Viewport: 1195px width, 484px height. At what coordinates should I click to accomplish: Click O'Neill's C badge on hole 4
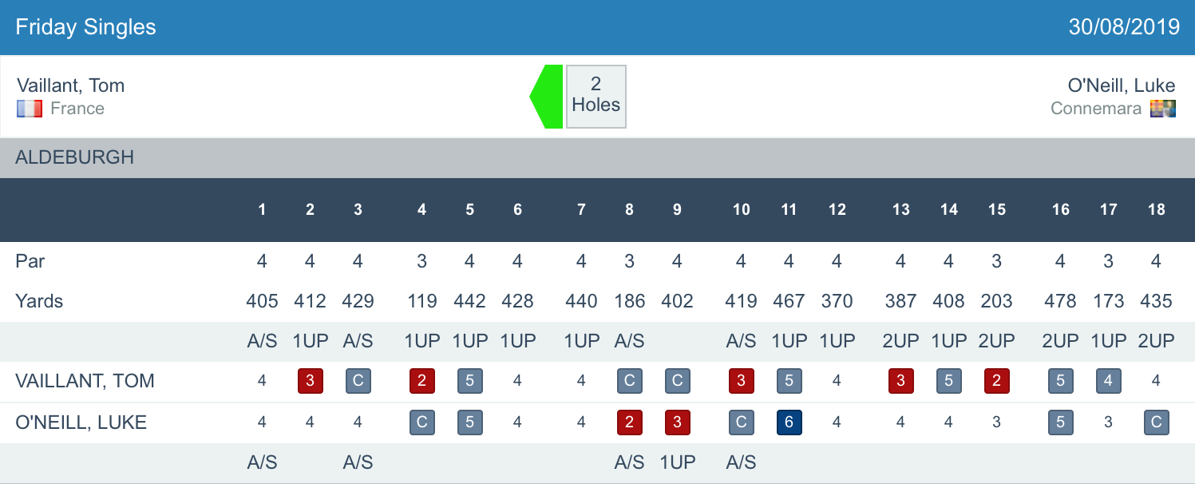pos(421,423)
